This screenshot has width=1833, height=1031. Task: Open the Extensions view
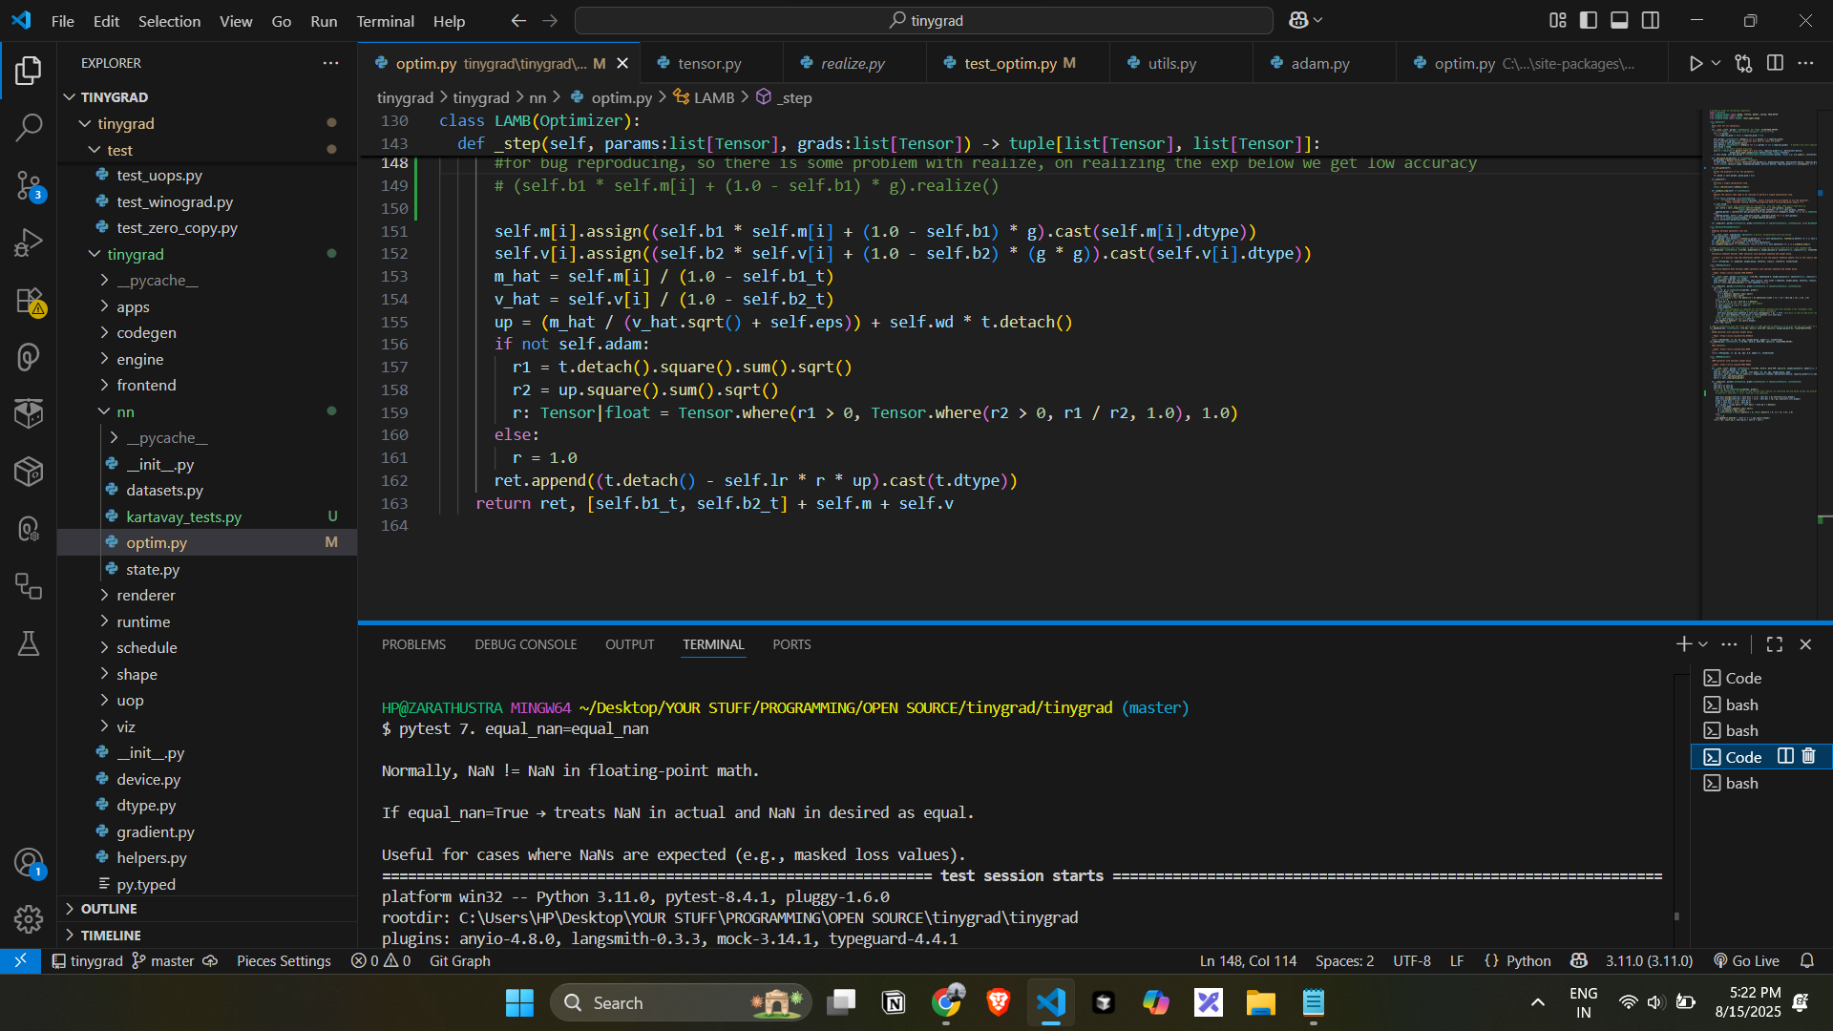pos(29,301)
